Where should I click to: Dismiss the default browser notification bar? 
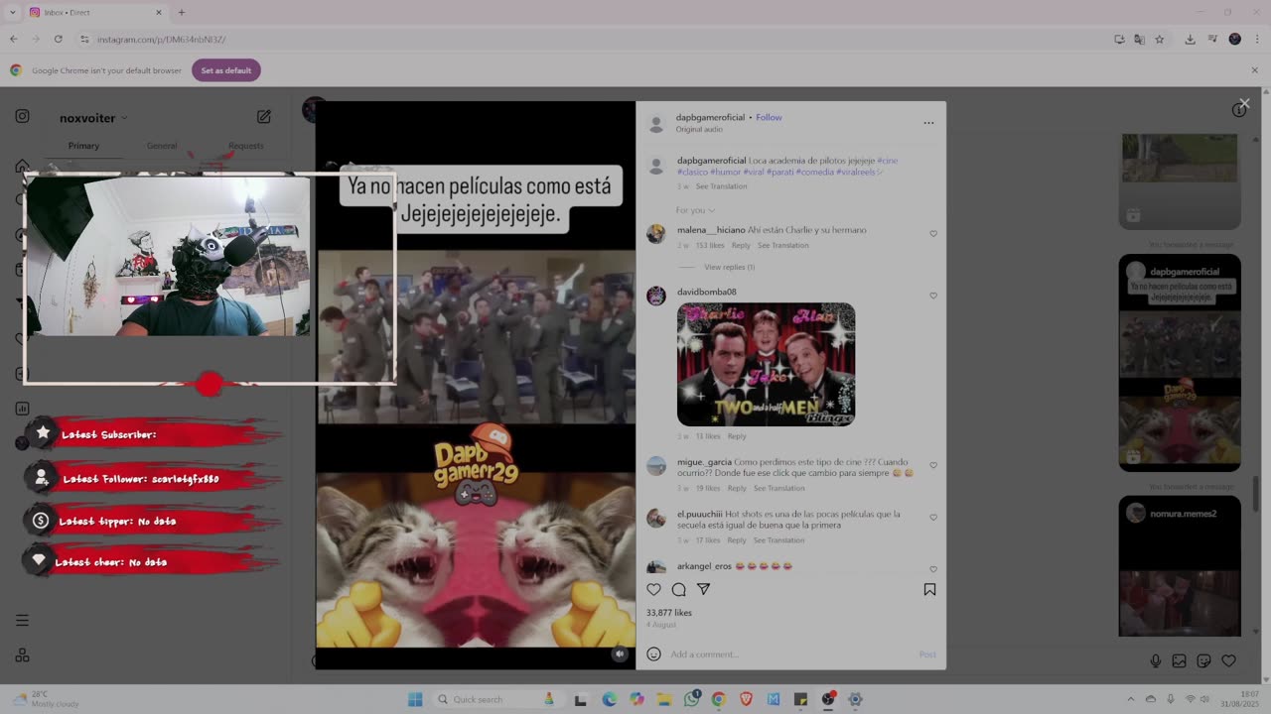point(1254,70)
